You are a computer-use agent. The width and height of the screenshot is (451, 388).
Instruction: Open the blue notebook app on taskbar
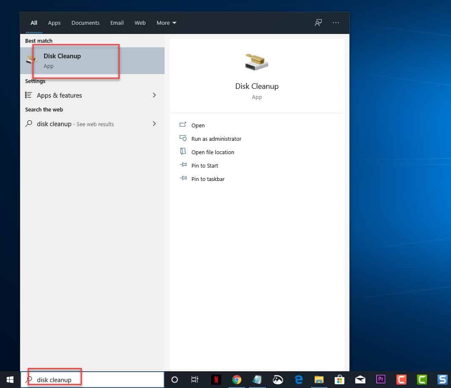point(257,380)
